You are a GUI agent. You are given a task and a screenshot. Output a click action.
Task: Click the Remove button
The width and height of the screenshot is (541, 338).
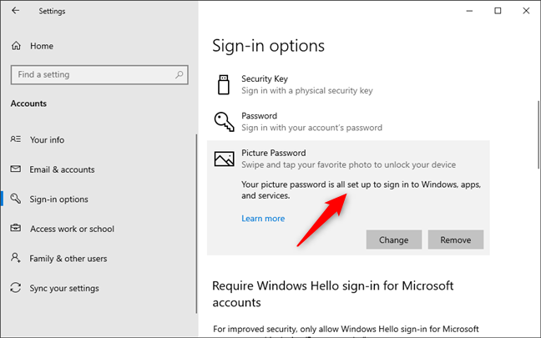[456, 240]
